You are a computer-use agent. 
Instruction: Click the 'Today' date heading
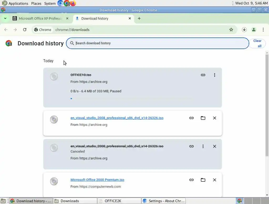(x=48, y=61)
